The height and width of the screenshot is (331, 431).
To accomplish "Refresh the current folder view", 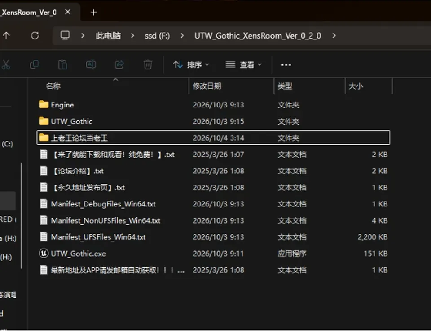I will 35,36.
